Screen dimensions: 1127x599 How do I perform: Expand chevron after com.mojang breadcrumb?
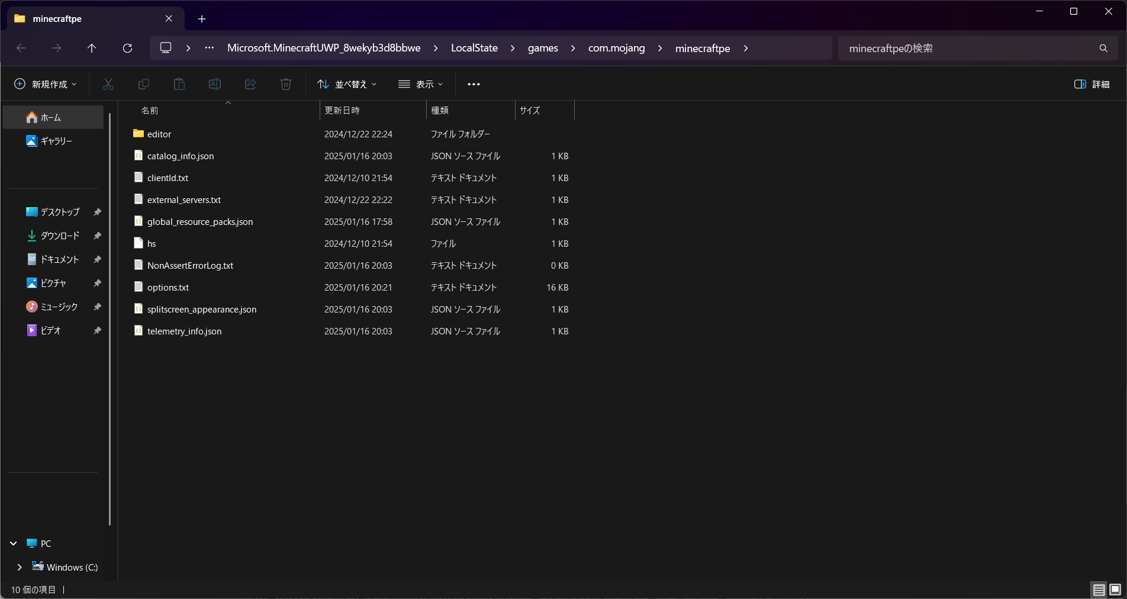point(660,48)
